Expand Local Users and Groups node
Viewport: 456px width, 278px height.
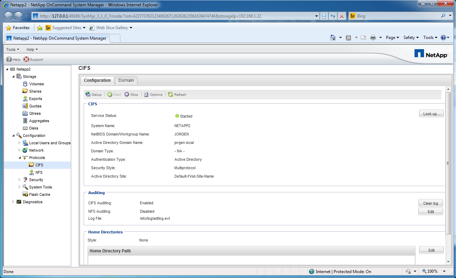tap(20, 143)
